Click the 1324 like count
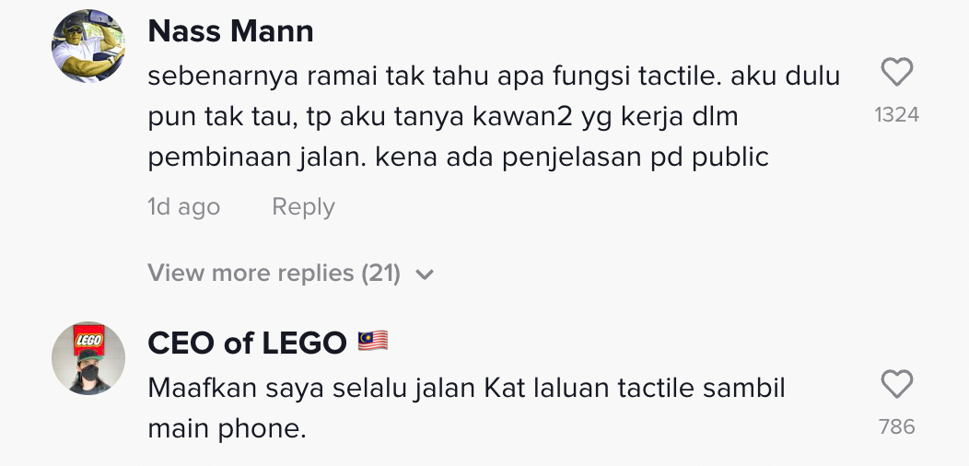 896,115
